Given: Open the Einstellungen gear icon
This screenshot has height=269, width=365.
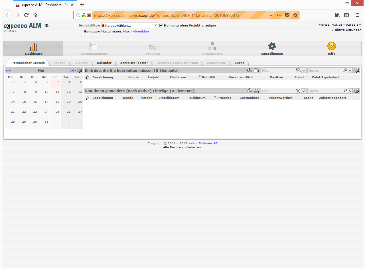Looking at the screenshot, I should (272, 46).
